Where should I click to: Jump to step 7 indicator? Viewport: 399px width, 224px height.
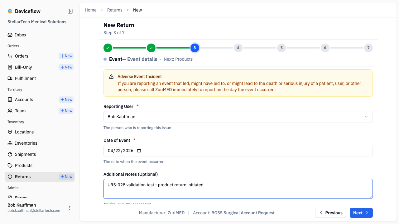click(x=368, y=48)
